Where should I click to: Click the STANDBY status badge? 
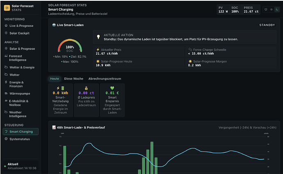click(267, 25)
